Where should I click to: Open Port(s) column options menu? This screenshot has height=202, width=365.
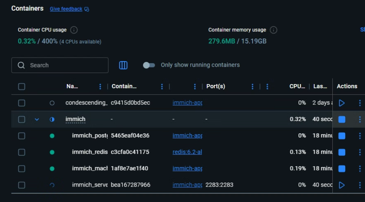point(252,87)
